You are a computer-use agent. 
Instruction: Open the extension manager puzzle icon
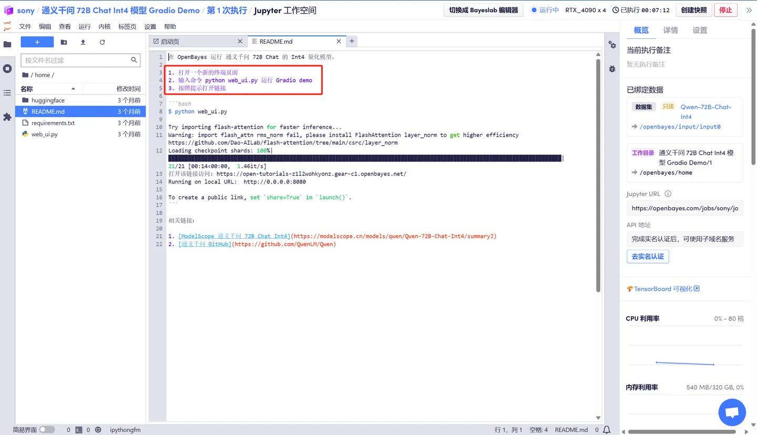7,117
